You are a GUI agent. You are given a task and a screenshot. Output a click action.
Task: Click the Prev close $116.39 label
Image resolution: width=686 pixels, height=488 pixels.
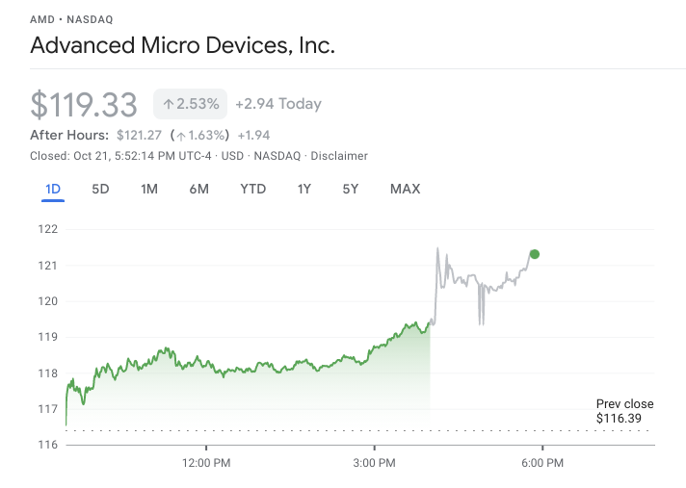(624, 411)
